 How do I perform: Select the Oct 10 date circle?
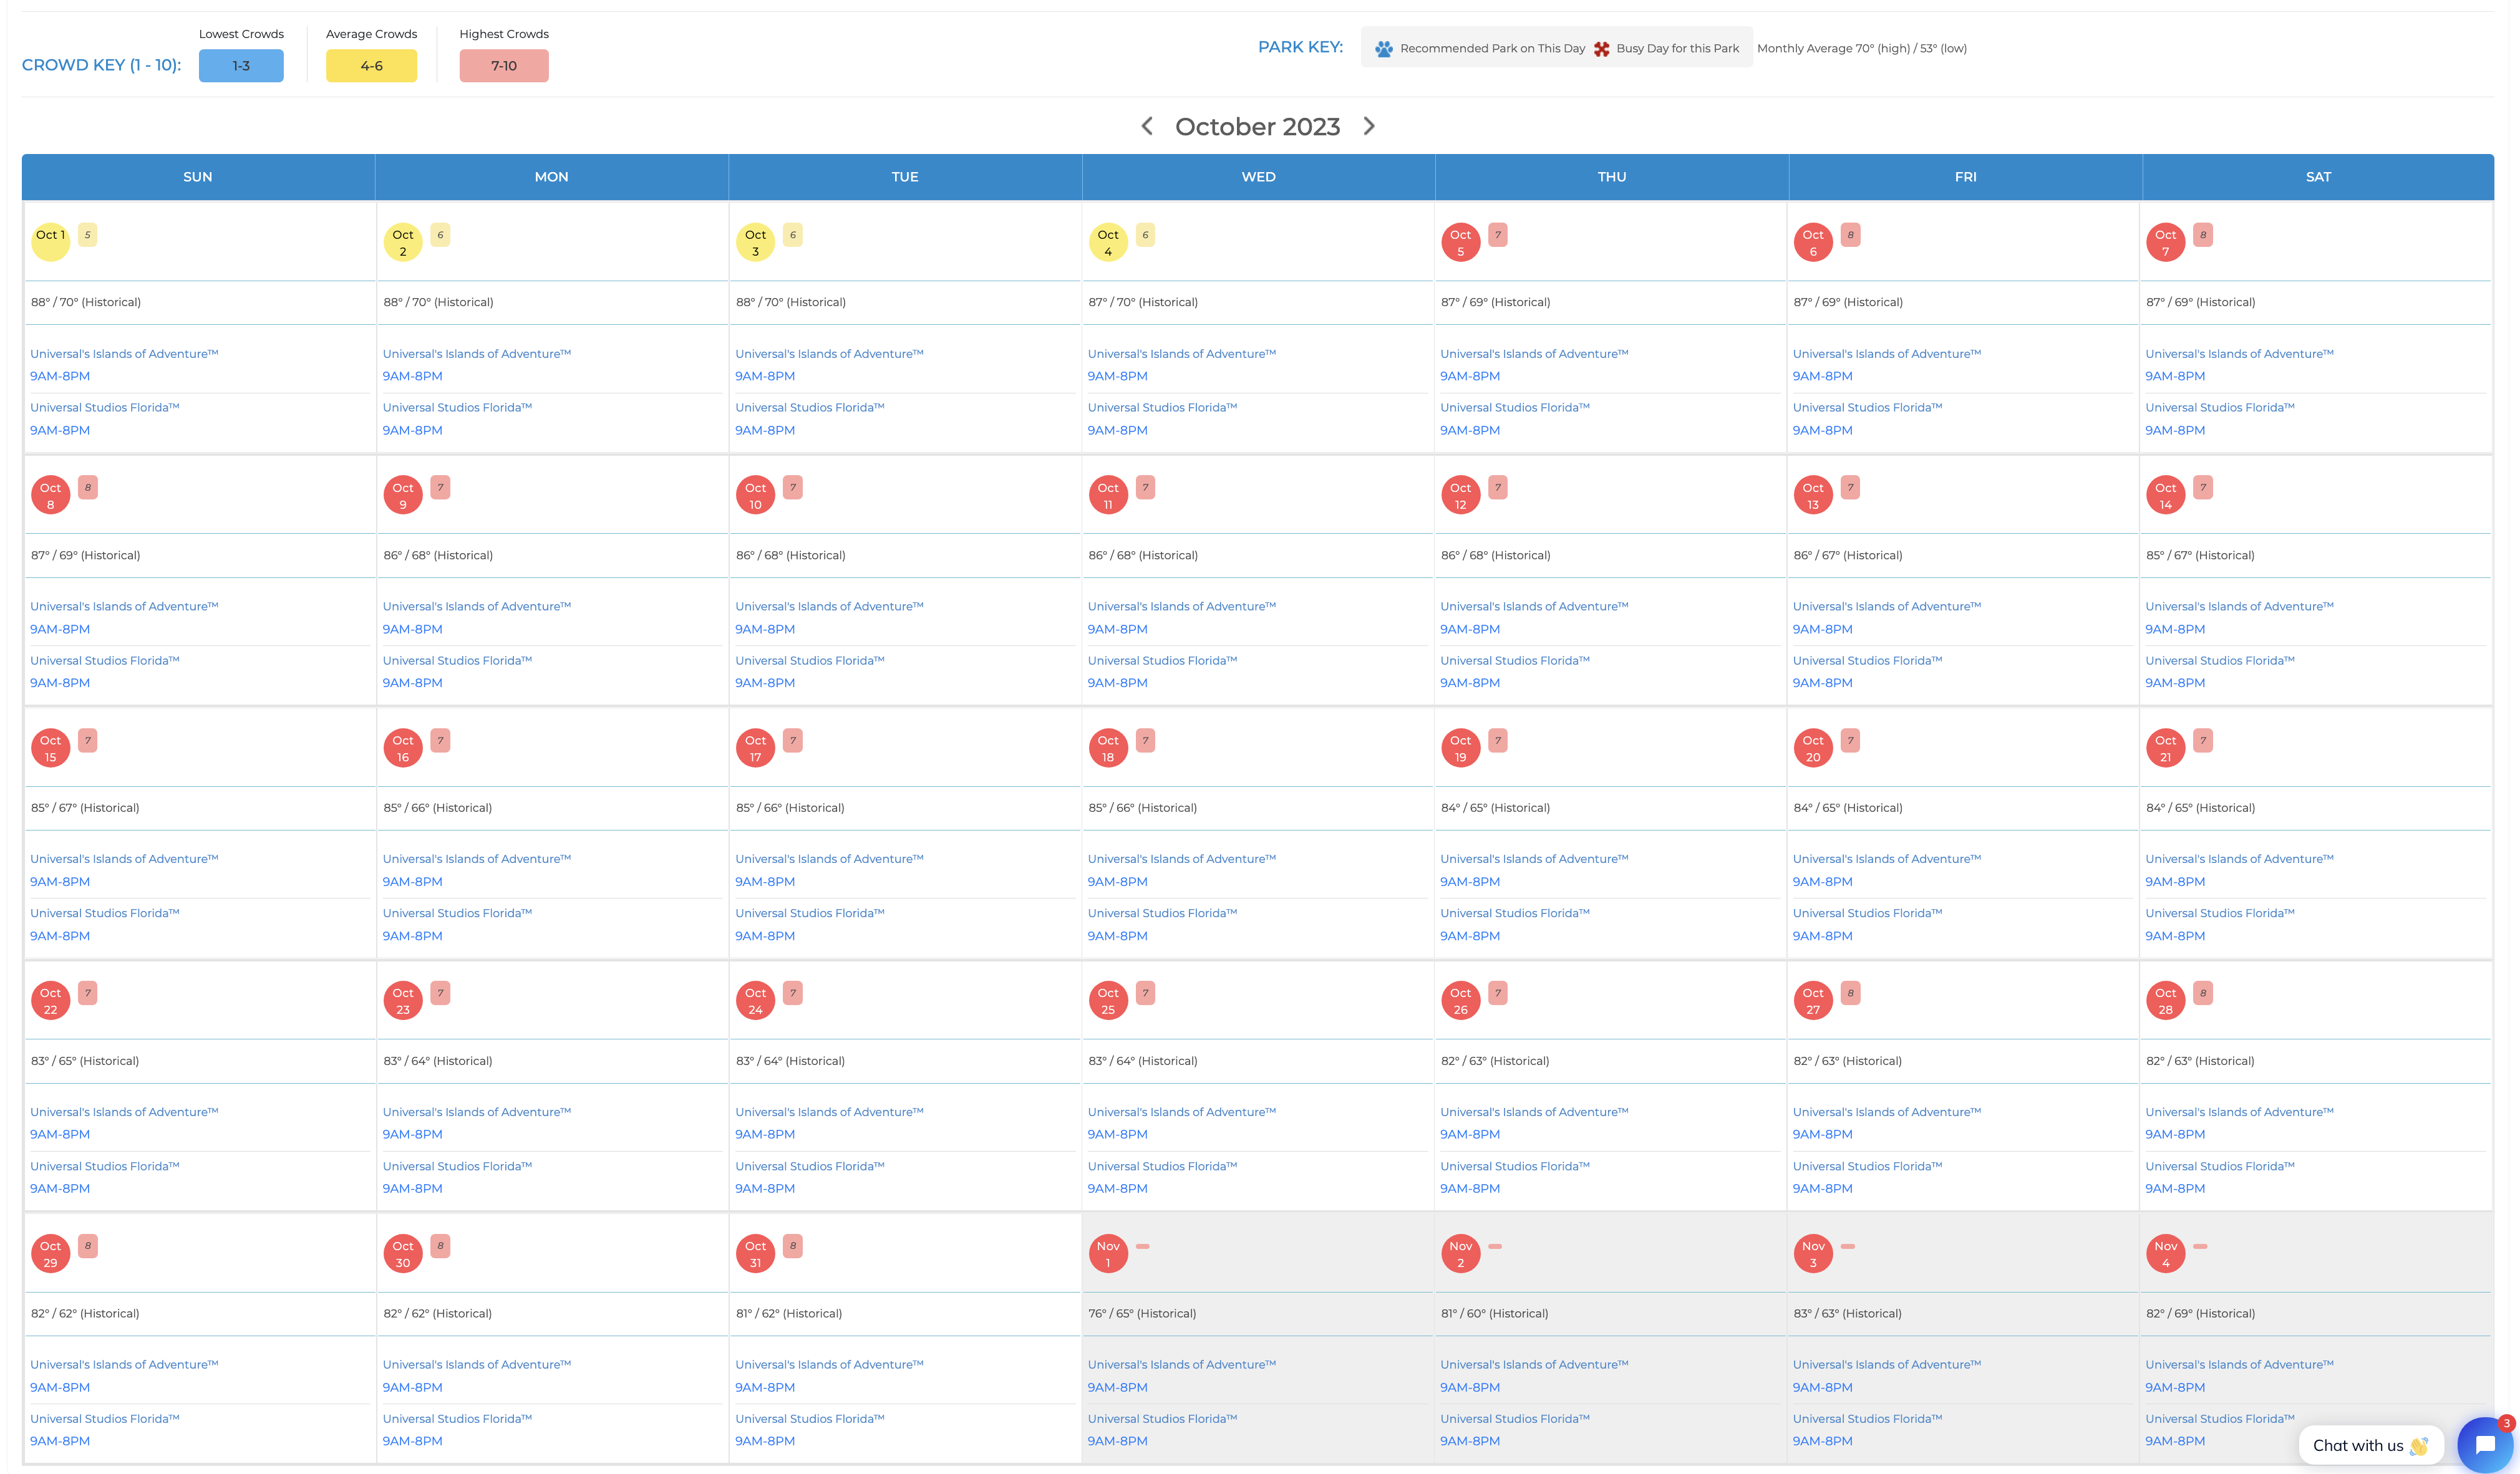756,494
